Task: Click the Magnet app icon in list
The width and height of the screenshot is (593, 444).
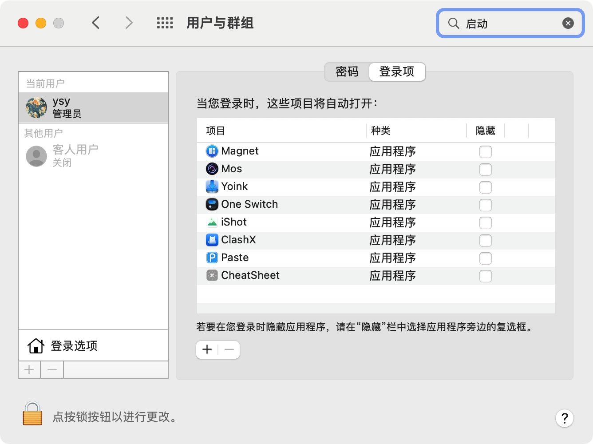Action: click(x=212, y=151)
